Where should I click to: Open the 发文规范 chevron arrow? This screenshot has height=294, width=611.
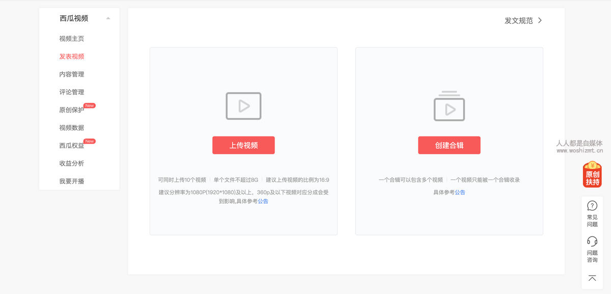(x=540, y=20)
